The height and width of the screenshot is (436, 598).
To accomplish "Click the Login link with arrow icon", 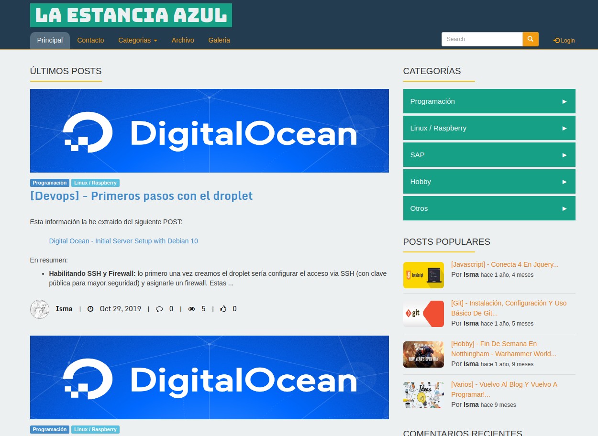I will 564,41.
